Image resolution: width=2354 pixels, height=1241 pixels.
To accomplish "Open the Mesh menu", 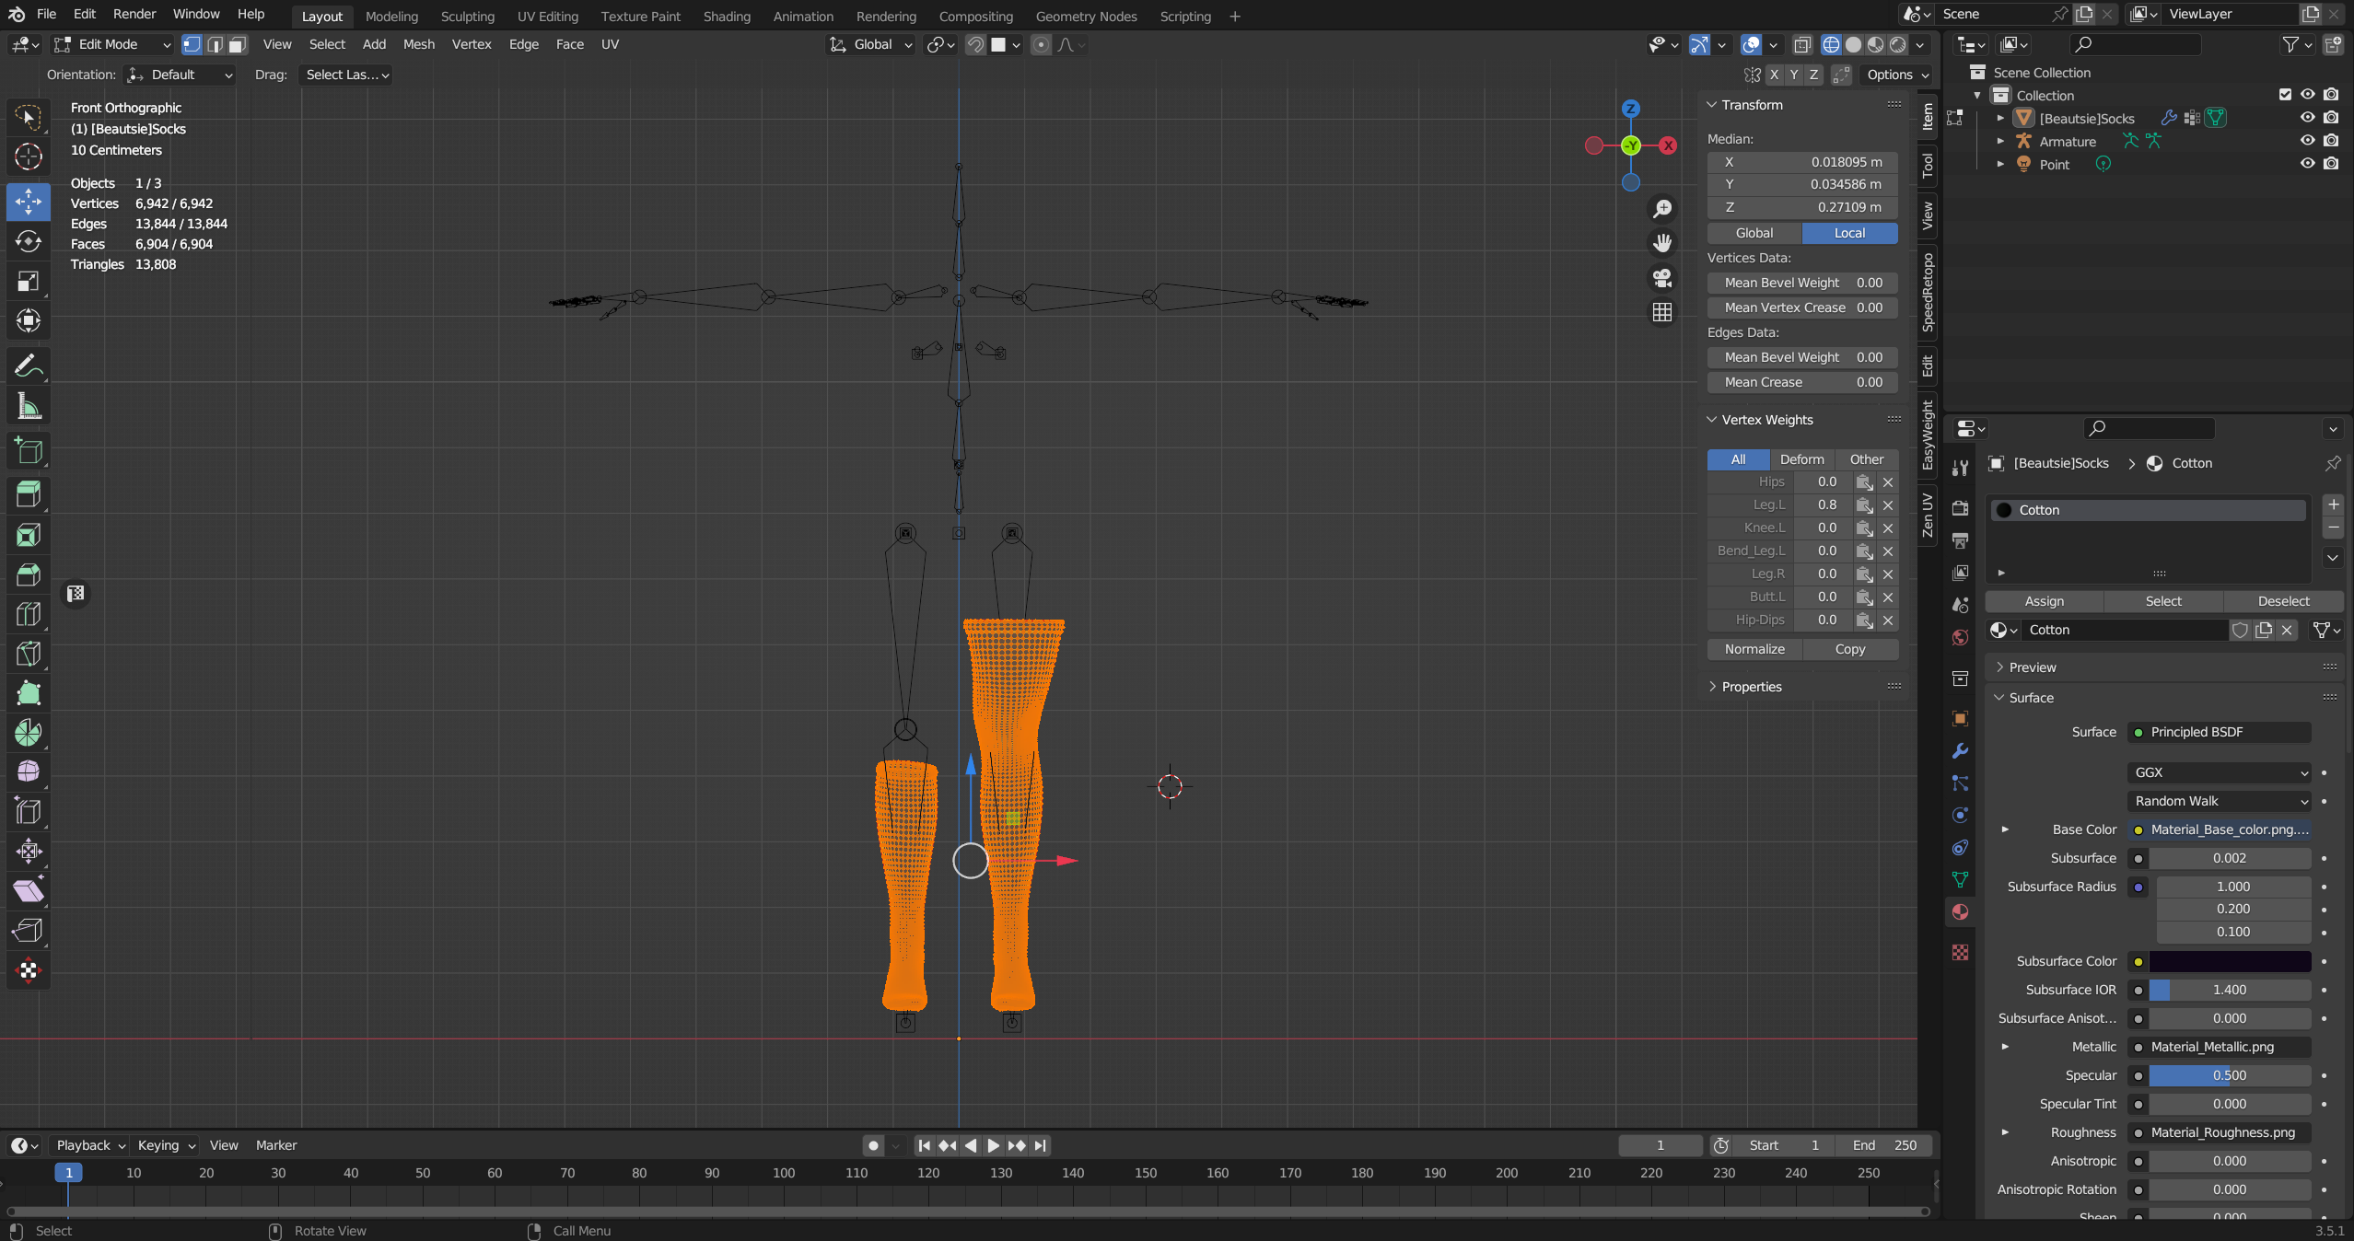I will [418, 44].
